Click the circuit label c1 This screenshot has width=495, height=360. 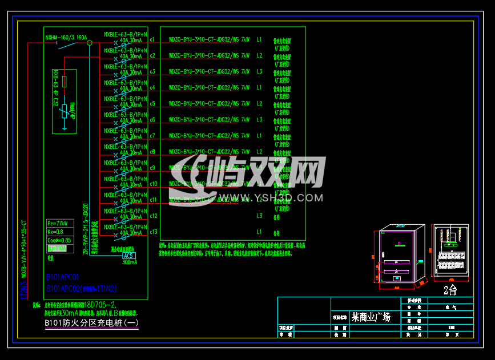pos(152,39)
